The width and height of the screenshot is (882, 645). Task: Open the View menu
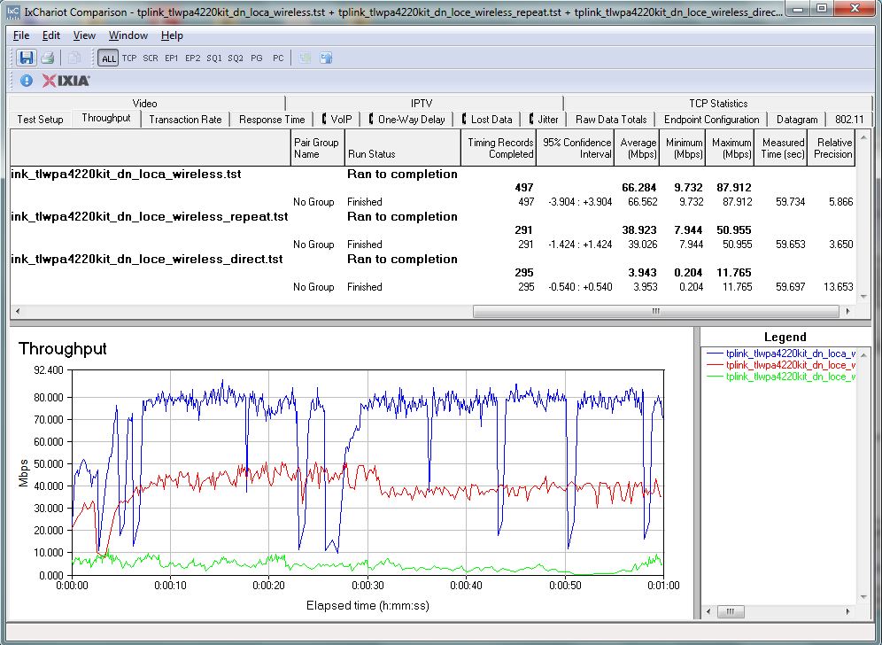click(x=84, y=35)
